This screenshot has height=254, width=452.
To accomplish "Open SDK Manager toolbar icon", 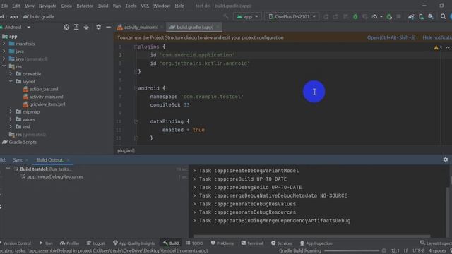I will click(x=431, y=17).
